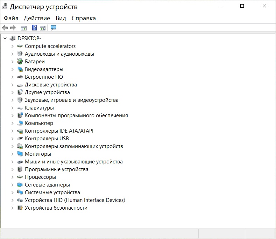Expand the Видеоадаптеры category
The height and width of the screenshot is (239, 276).
[12, 69]
